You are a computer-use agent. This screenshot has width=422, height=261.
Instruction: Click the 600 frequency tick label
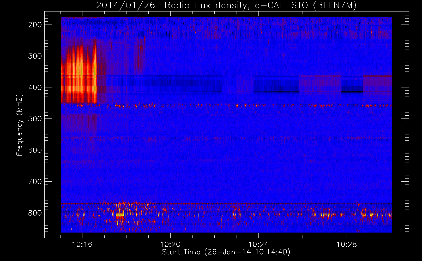[35, 150]
